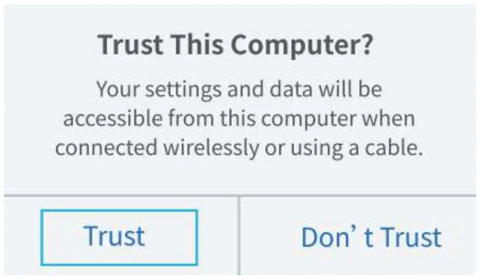Click the message line beginning "accessible from"
This screenshot has width=480, height=279.
pos(239,119)
